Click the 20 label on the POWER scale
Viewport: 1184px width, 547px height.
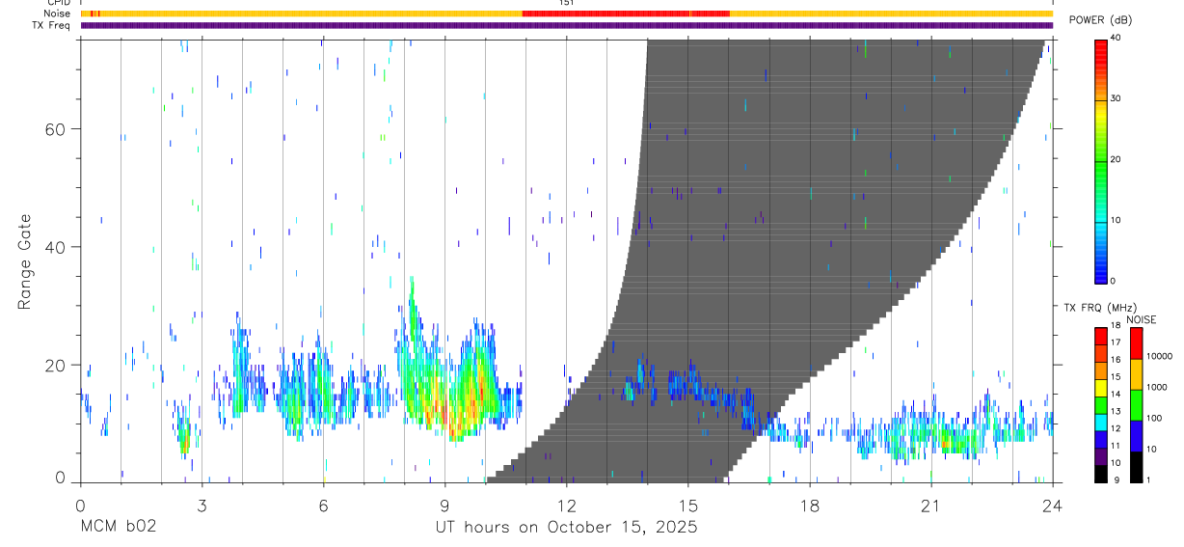tap(1116, 160)
